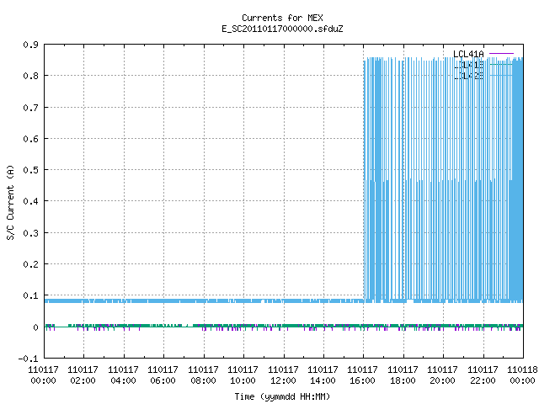Click the x-axis time label "22:00"
Image resolution: width=539 pixels, height=404 pixels.
(483, 380)
